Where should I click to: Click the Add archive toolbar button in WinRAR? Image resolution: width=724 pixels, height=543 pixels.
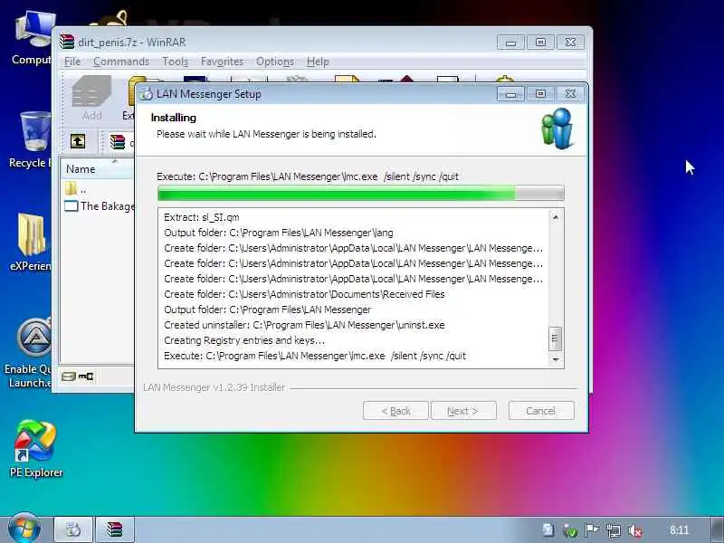tap(91, 98)
